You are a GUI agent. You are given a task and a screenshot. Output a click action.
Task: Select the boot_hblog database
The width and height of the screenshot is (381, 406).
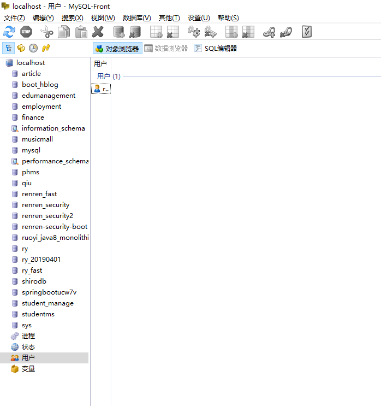tap(40, 85)
